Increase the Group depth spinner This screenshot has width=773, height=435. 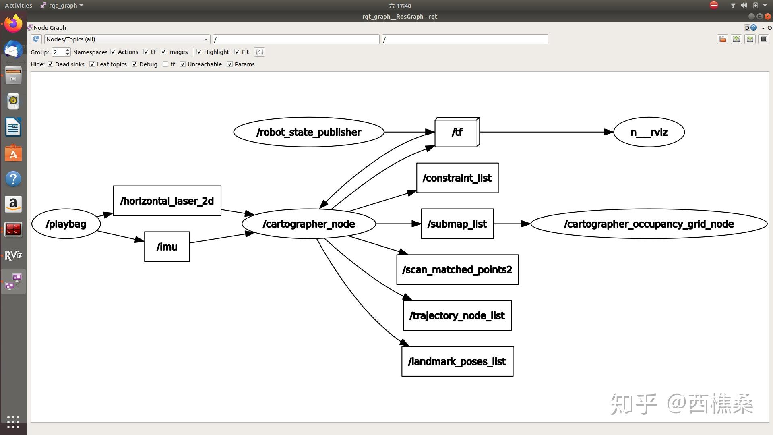tap(68, 50)
